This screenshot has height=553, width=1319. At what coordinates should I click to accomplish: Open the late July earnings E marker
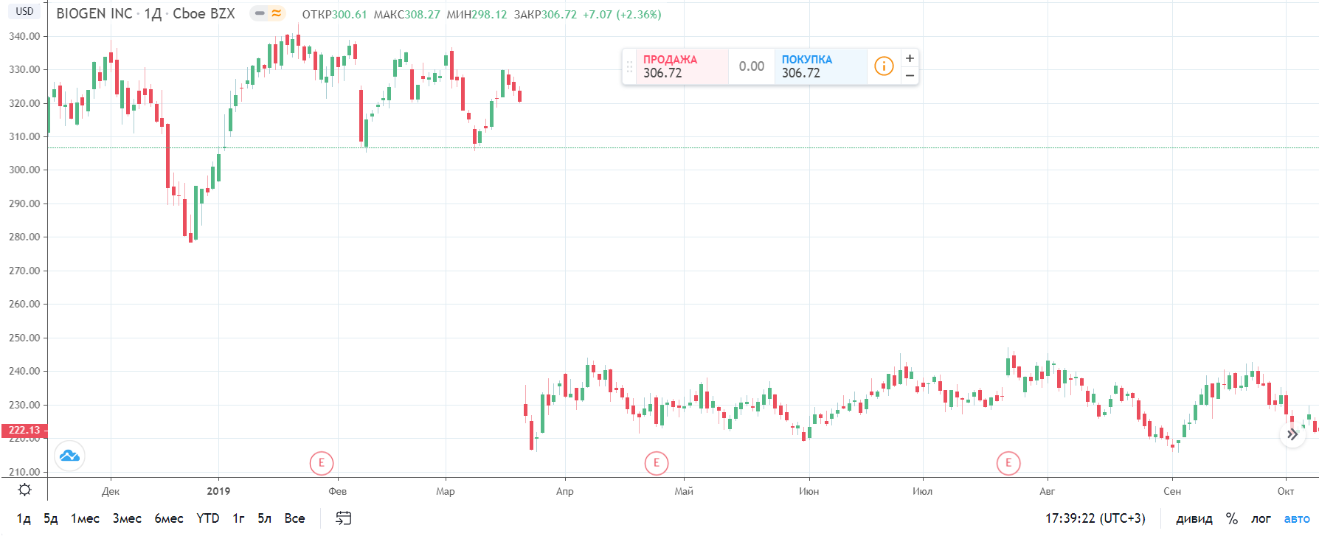click(1008, 463)
